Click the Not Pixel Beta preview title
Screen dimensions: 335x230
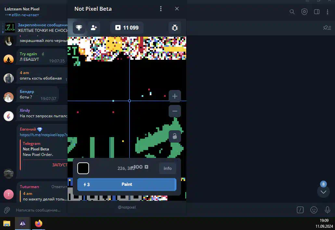coord(36,149)
